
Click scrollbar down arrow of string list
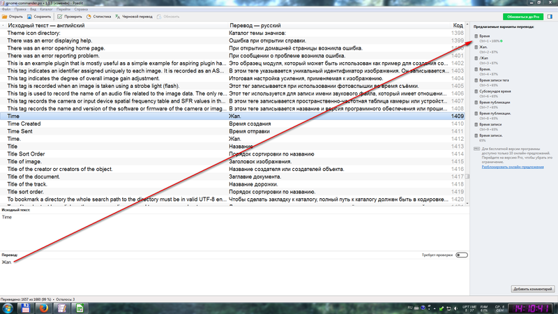click(x=467, y=204)
